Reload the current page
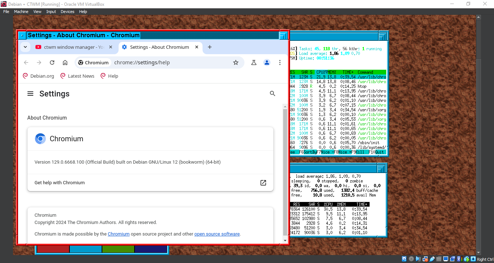The image size is (494, 263). (52, 62)
